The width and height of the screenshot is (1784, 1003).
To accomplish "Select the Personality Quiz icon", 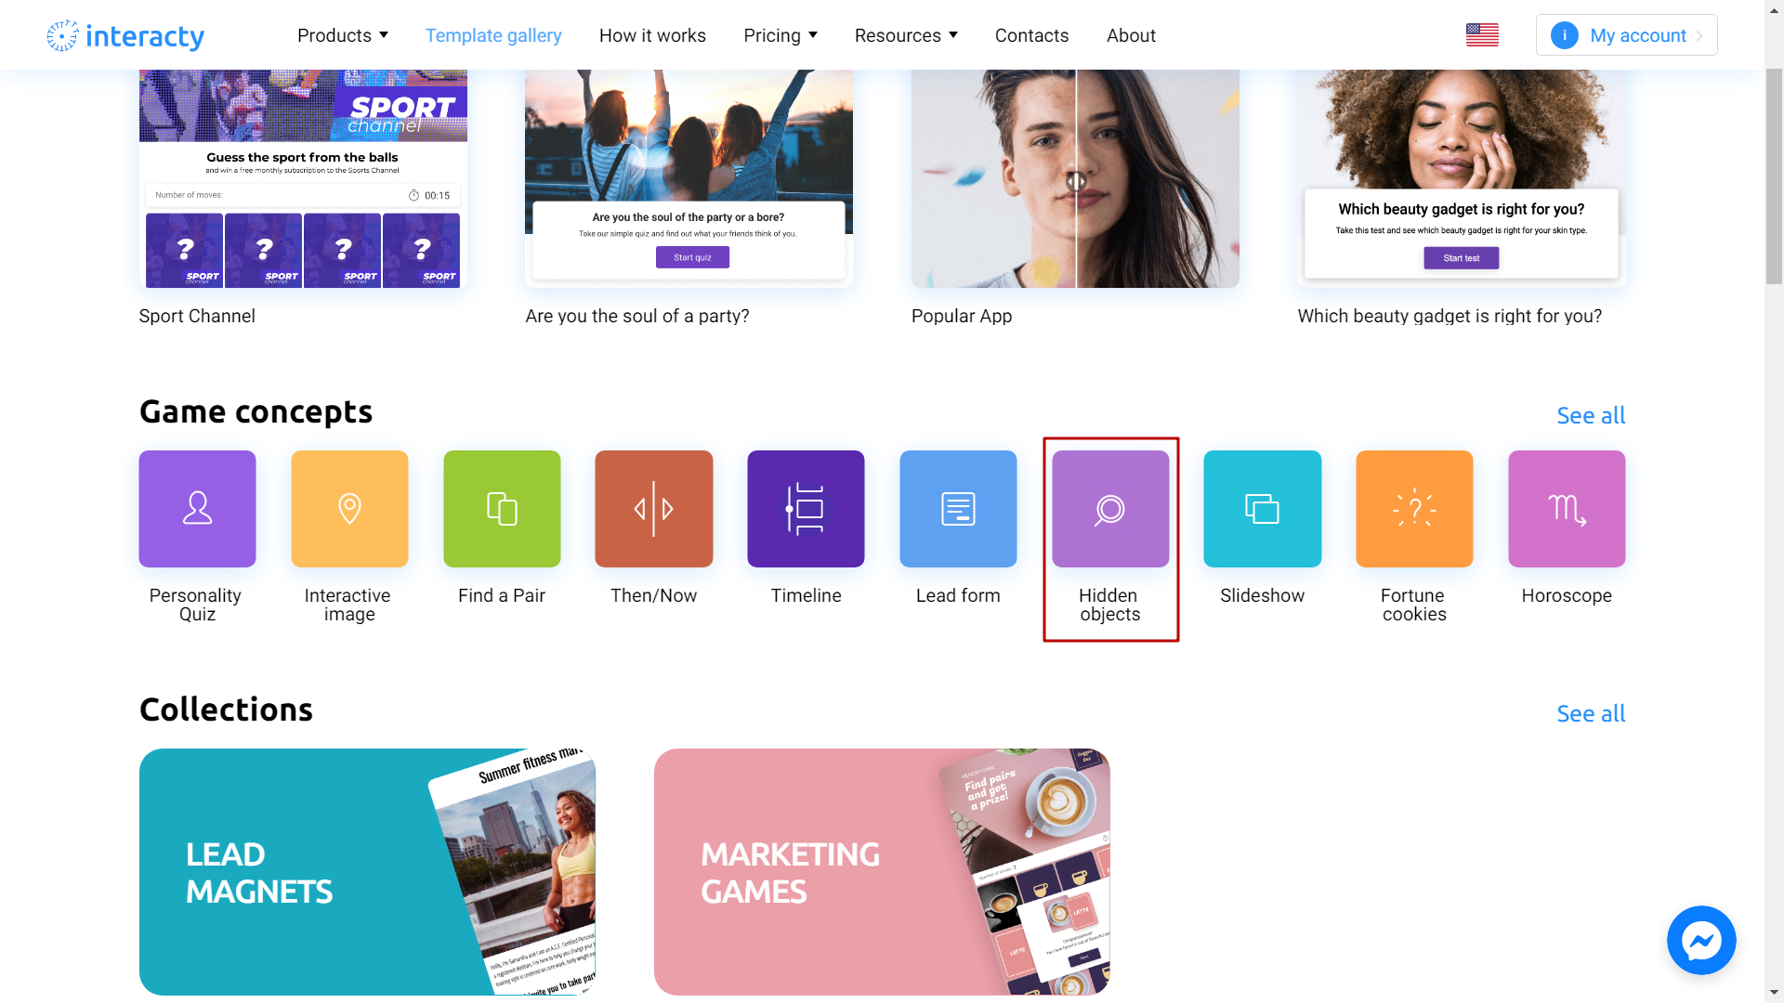I will pos(197,508).
